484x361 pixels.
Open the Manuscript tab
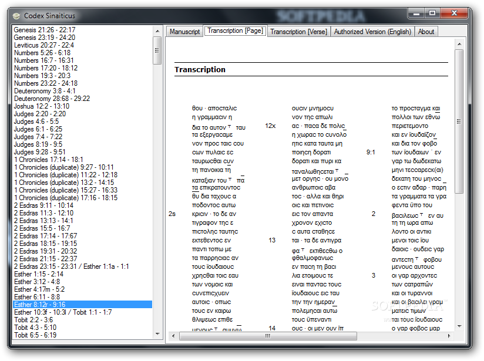point(184,32)
